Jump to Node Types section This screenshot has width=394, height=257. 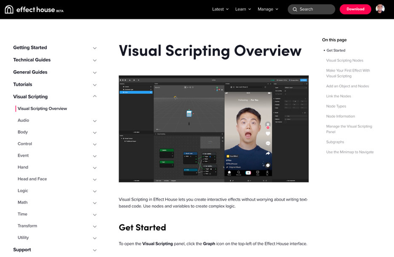point(336,106)
